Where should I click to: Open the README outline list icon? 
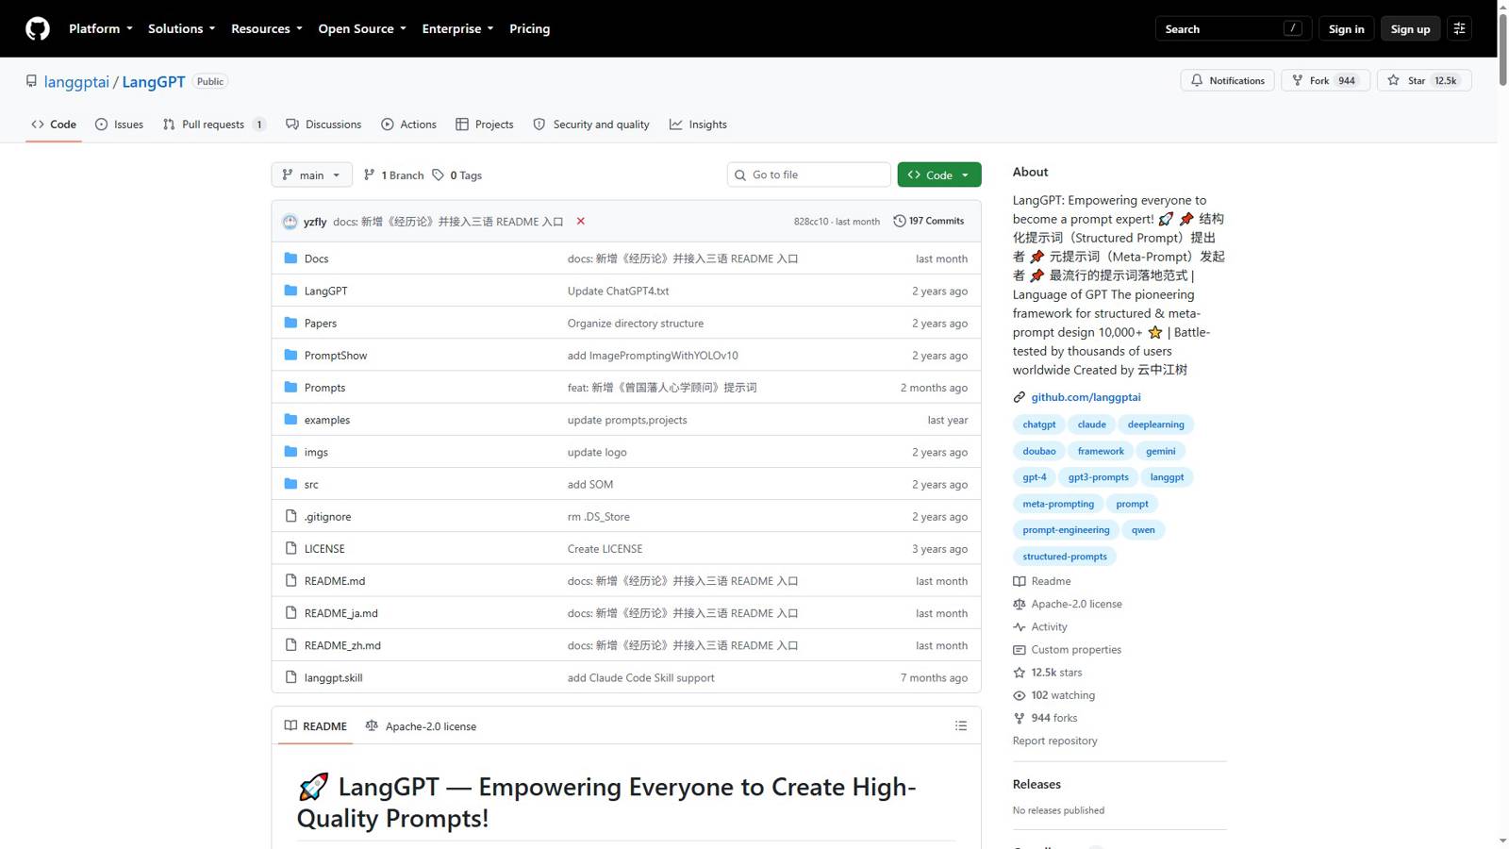(961, 725)
